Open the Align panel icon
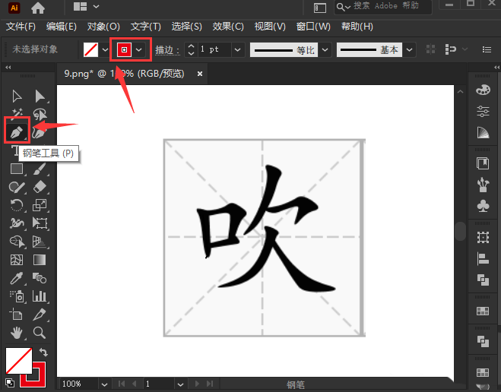The image size is (501, 392). [483, 259]
